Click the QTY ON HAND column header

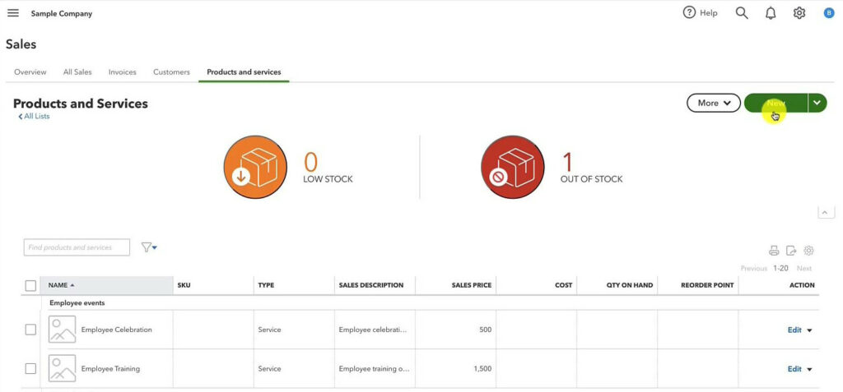point(617,285)
